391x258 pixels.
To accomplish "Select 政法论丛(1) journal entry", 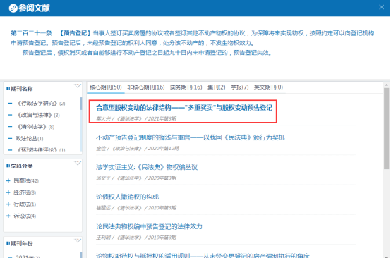I will coord(30,138).
